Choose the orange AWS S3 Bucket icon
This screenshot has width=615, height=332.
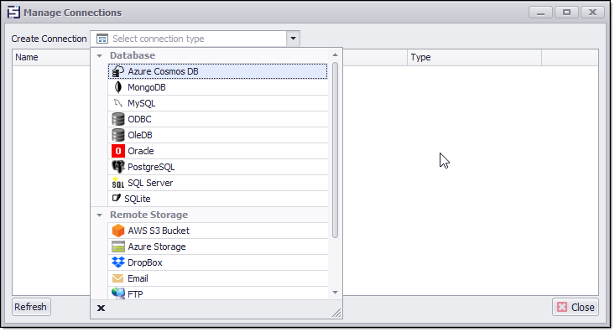pyautogui.click(x=118, y=231)
